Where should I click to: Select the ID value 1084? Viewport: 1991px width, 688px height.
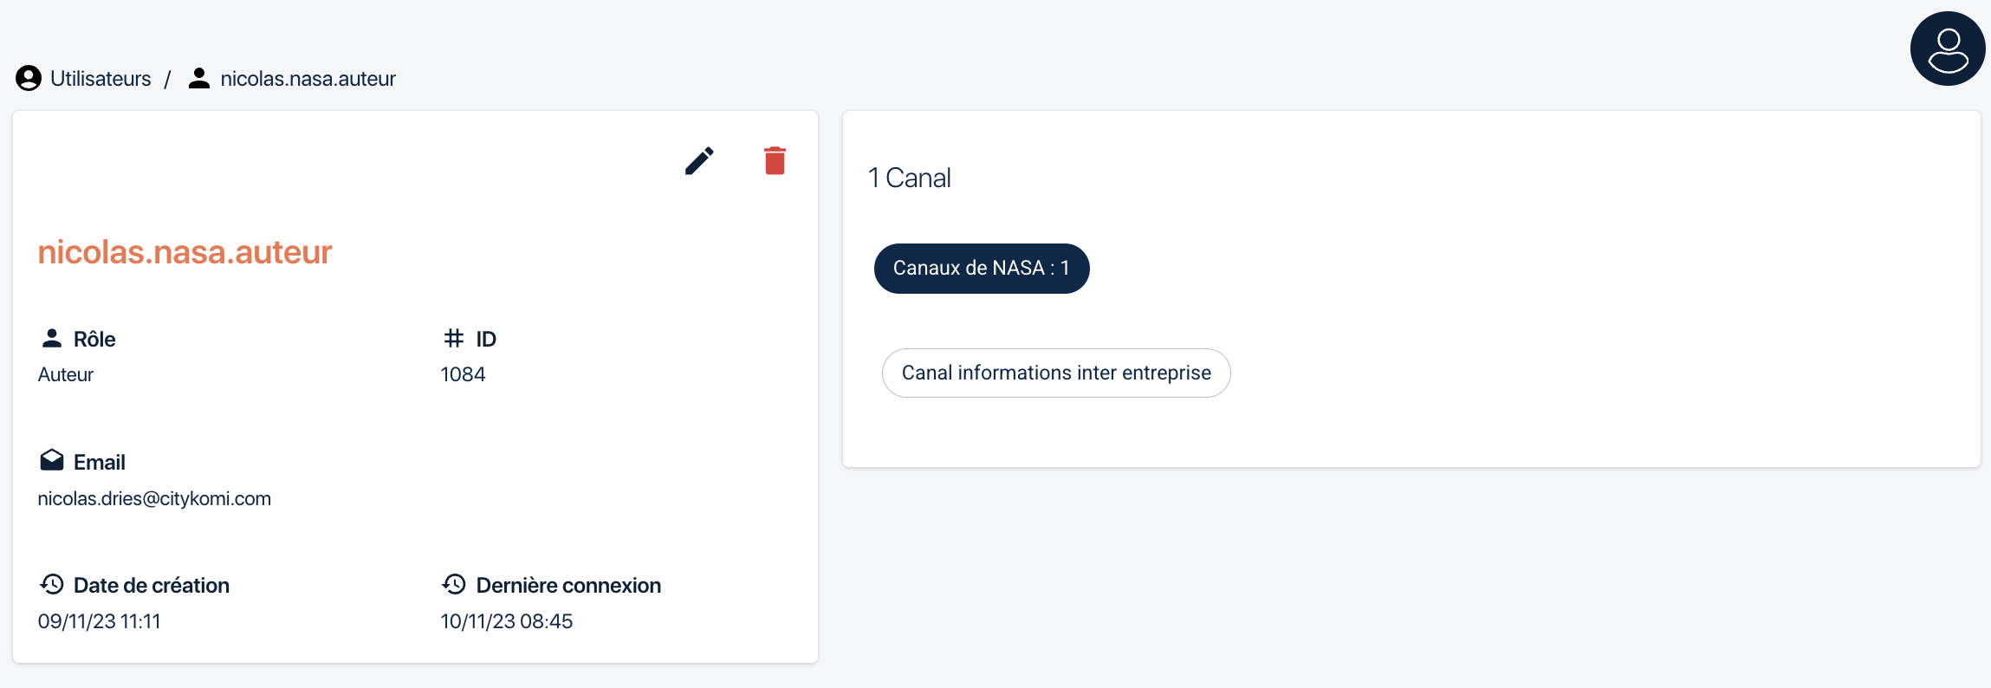(x=463, y=374)
